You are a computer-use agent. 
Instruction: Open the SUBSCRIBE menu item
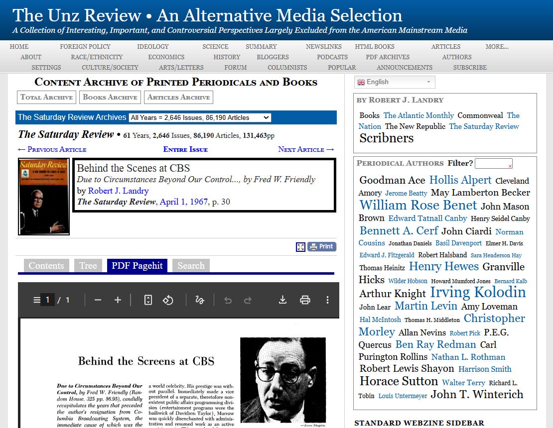(x=470, y=68)
